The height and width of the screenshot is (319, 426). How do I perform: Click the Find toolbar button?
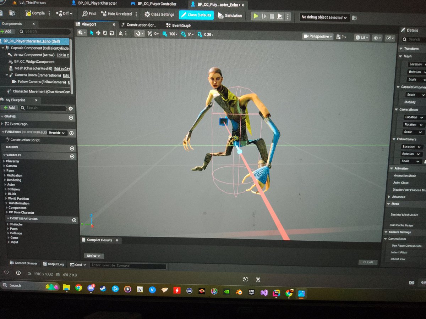89,14
